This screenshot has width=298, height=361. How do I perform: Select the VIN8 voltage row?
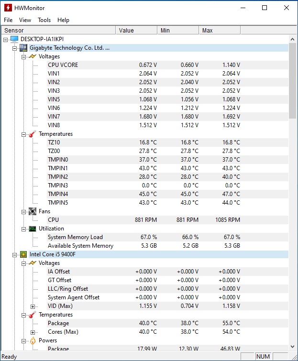click(167, 125)
